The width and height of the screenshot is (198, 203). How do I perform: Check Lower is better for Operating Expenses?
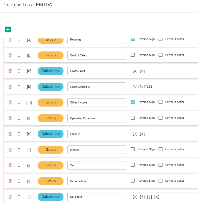161,118
